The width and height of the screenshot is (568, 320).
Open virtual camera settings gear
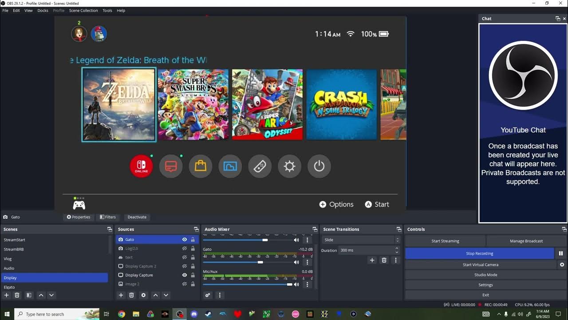(x=562, y=264)
